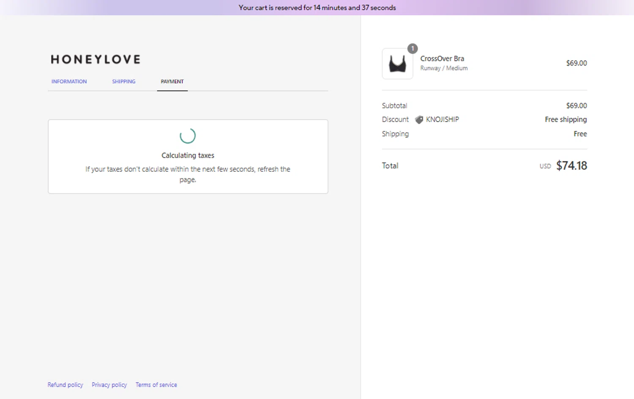Click the CrossOver Bra product name
Viewport: 634px width, 399px height.
442,58
